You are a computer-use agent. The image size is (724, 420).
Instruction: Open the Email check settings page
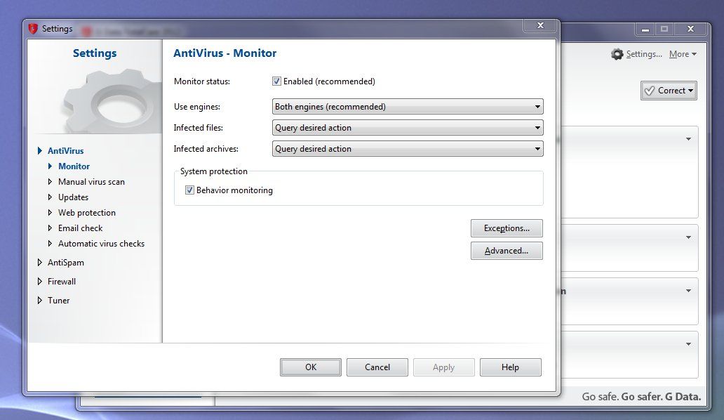[80, 228]
